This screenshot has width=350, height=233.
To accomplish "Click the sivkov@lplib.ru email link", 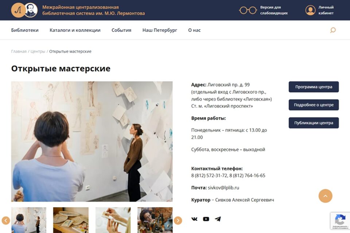I will point(223,188).
